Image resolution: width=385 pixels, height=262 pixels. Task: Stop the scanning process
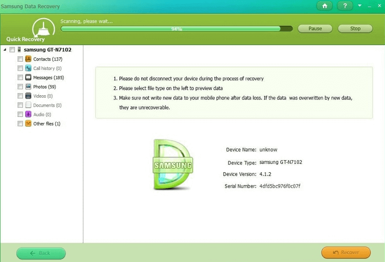[355, 29]
